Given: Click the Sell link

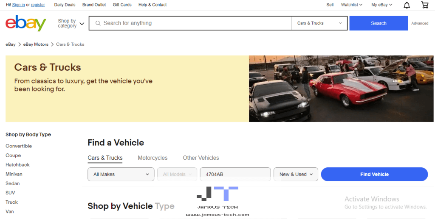Looking at the screenshot, I should [330, 5].
